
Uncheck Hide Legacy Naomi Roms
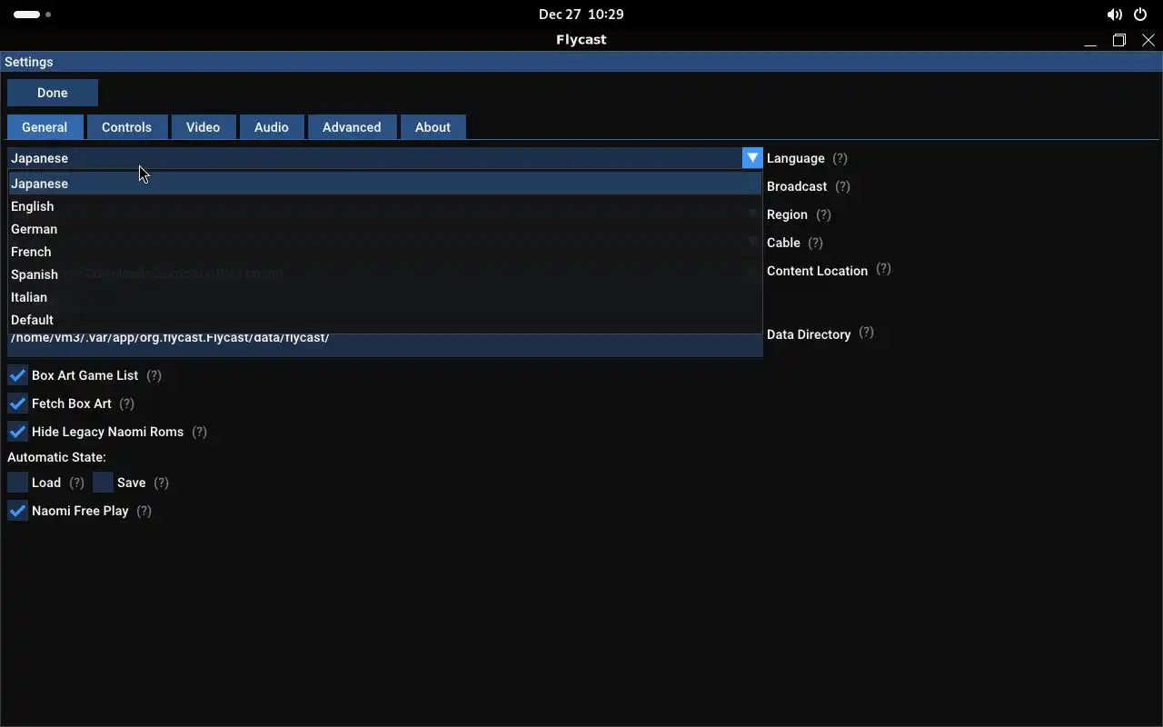[17, 432]
